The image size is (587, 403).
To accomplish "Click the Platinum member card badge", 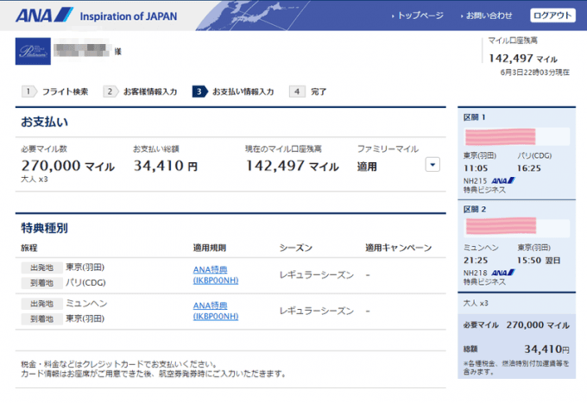I will [x=33, y=51].
